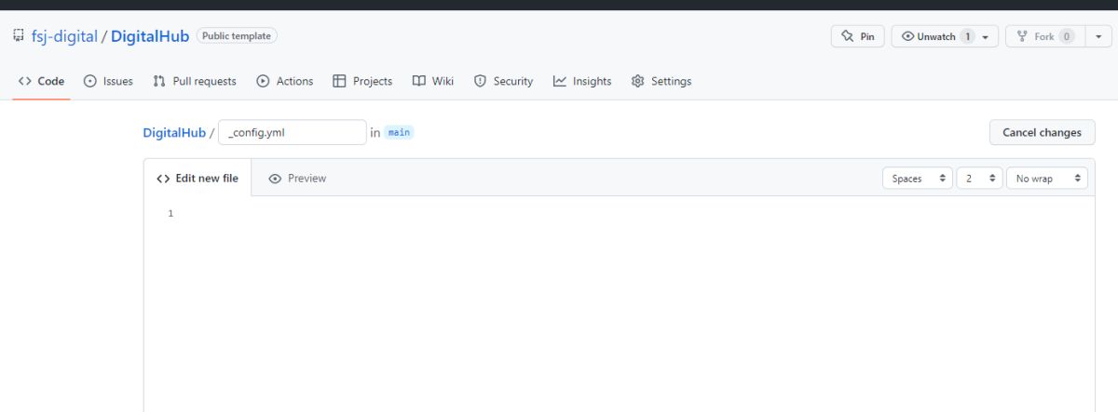Open repository Settings tab

661,81
